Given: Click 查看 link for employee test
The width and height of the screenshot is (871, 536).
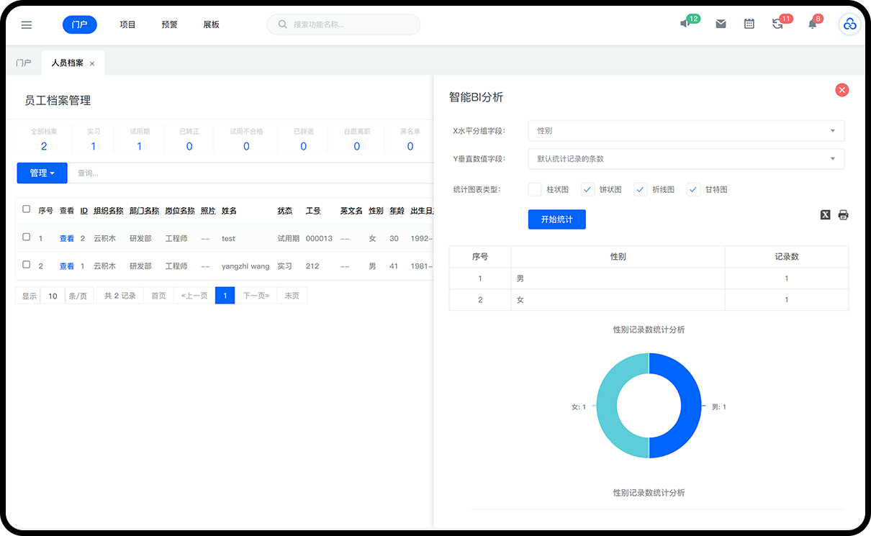Looking at the screenshot, I should (67, 238).
